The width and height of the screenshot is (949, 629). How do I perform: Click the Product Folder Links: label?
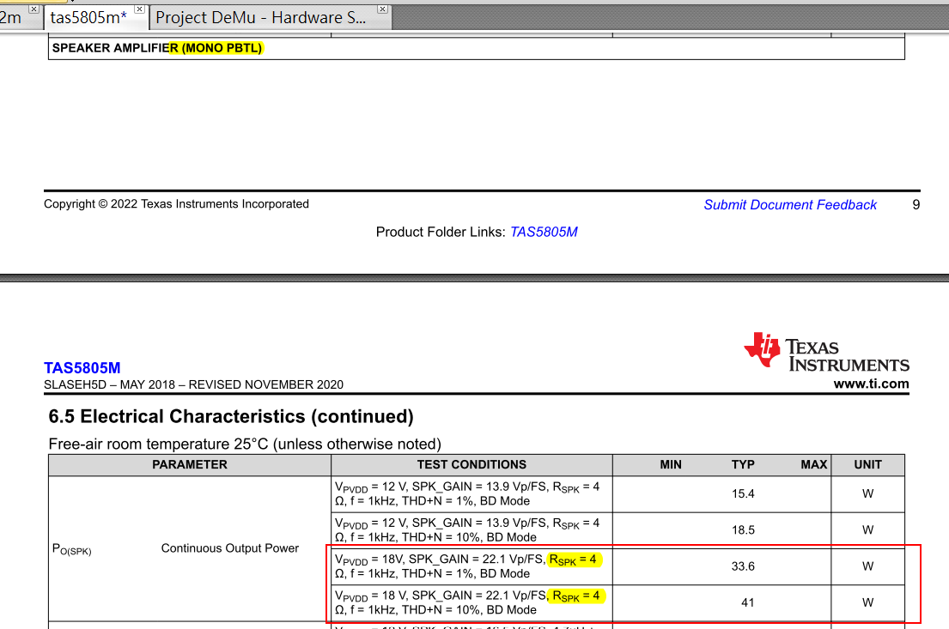(x=441, y=232)
